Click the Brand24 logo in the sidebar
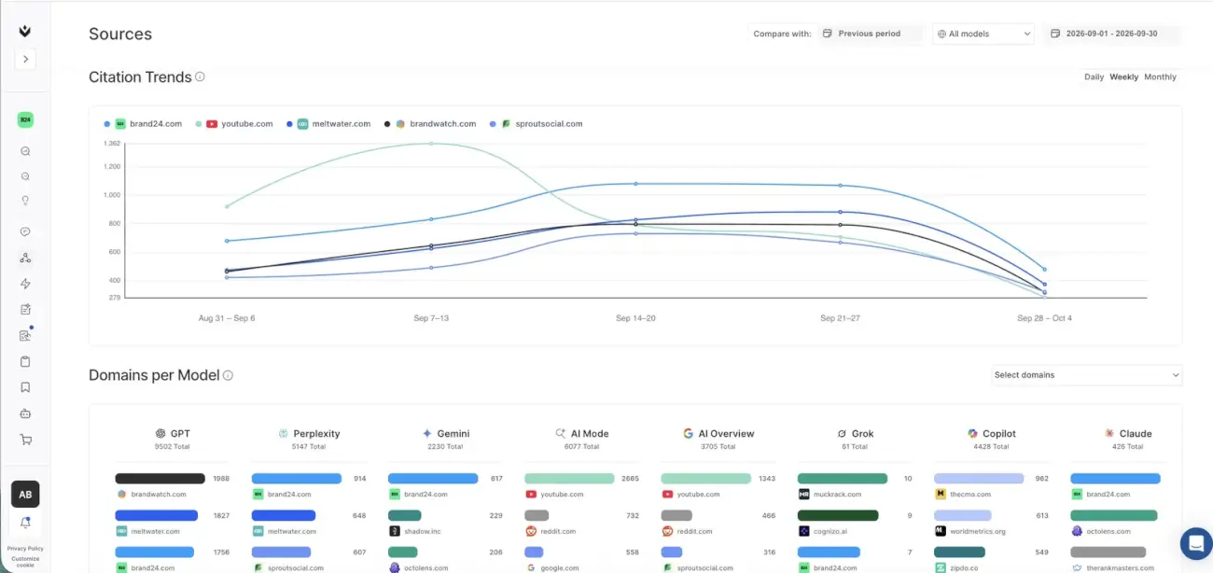 click(25, 31)
